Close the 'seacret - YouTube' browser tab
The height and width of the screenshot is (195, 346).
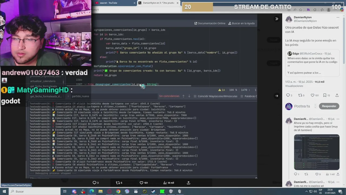134,3
